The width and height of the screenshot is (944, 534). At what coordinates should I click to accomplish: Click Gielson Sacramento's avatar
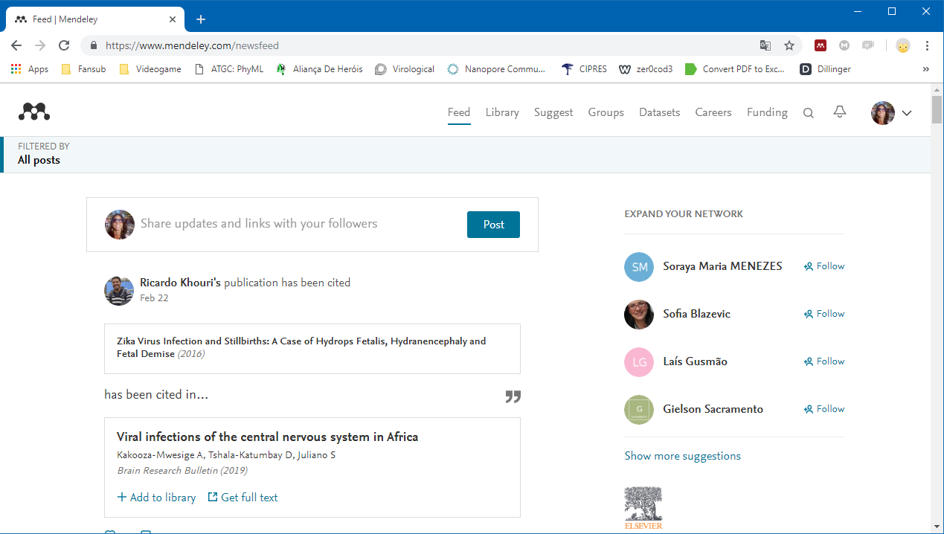[639, 409]
